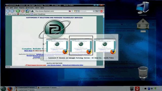Viewport: 162px width, 91px height.
Task: Click the green wireless network tray icon
Action: [155, 88]
